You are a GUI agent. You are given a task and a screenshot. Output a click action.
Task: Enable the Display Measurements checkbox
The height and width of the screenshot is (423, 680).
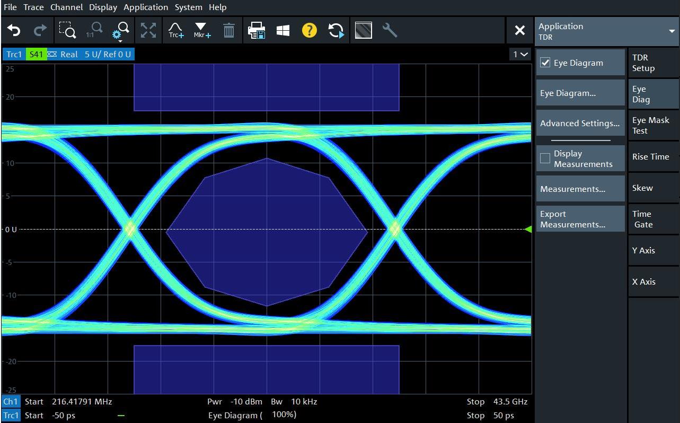click(545, 158)
